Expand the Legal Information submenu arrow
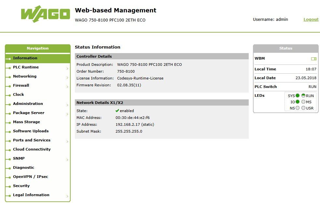Image resolution: width=320 pixels, height=203 pixels. (67, 196)
